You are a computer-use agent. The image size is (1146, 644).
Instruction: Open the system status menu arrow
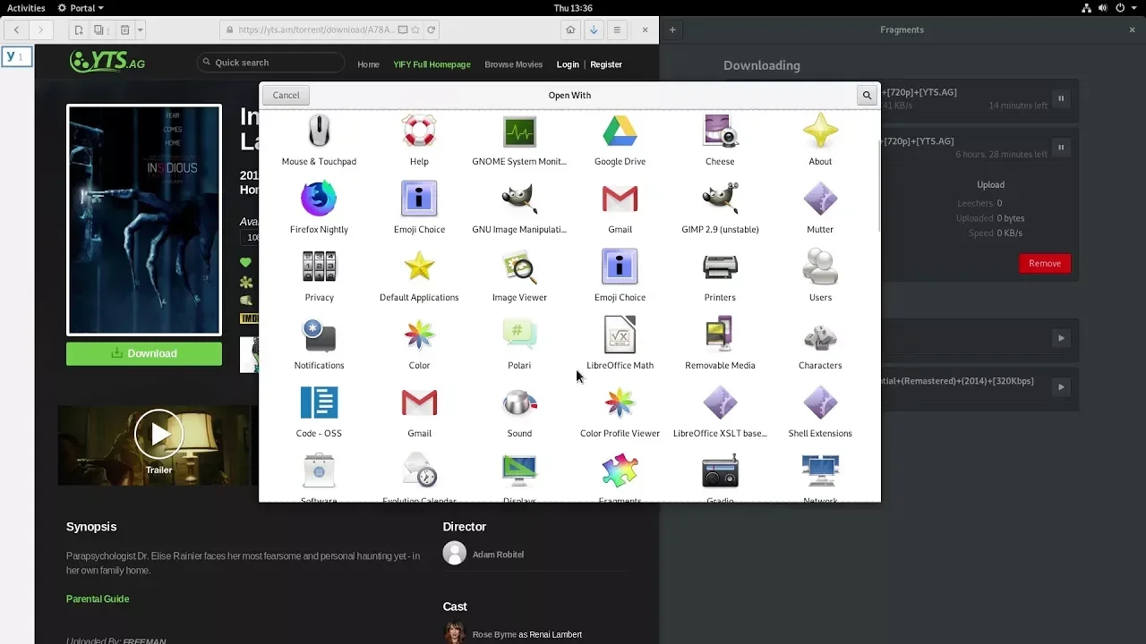(1133, 8)
